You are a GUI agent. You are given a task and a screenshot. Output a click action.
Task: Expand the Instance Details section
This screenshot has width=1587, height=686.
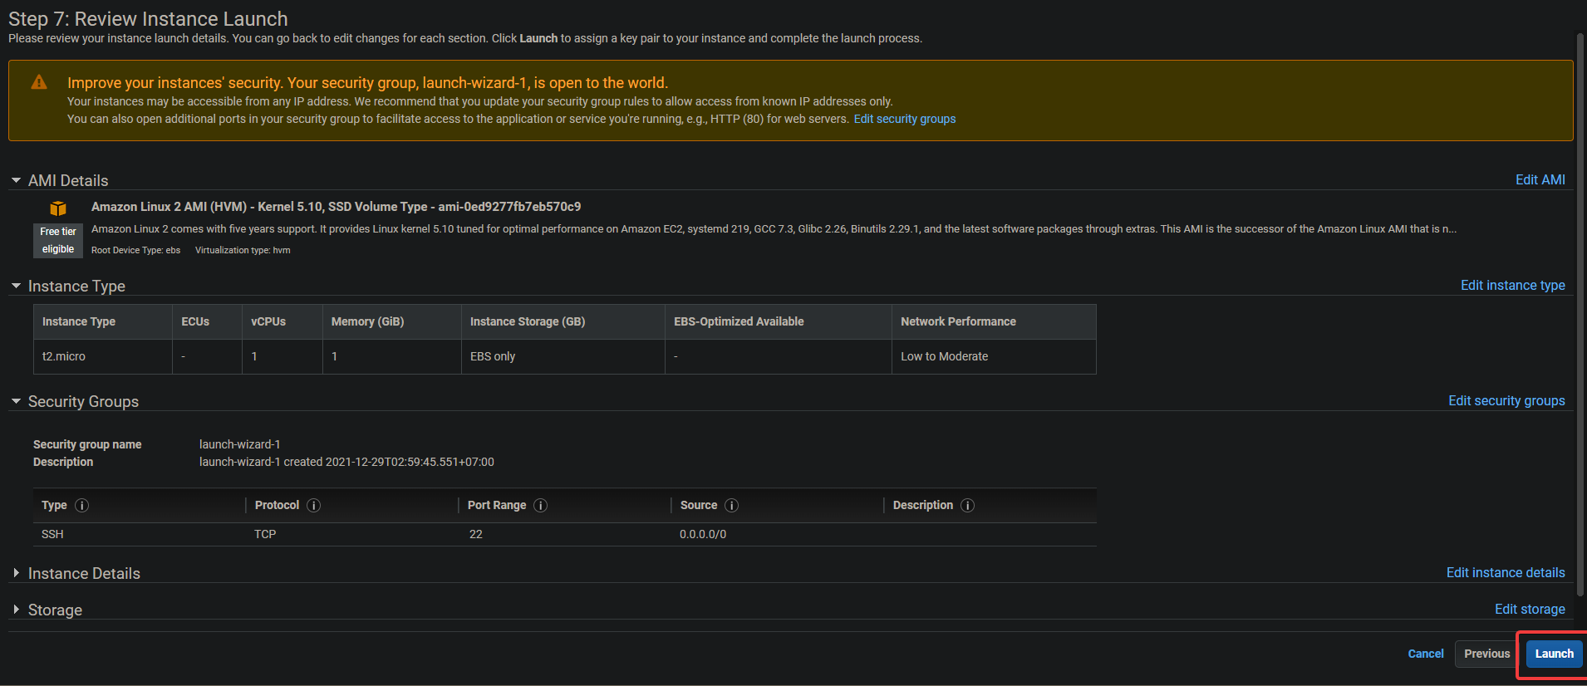tap(16, 573)
